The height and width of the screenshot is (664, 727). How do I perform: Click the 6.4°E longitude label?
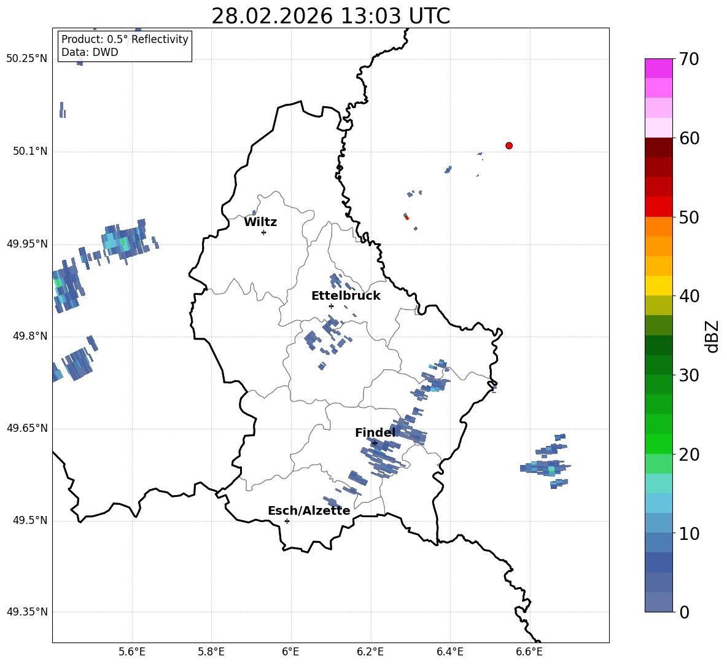pos(449,652)
